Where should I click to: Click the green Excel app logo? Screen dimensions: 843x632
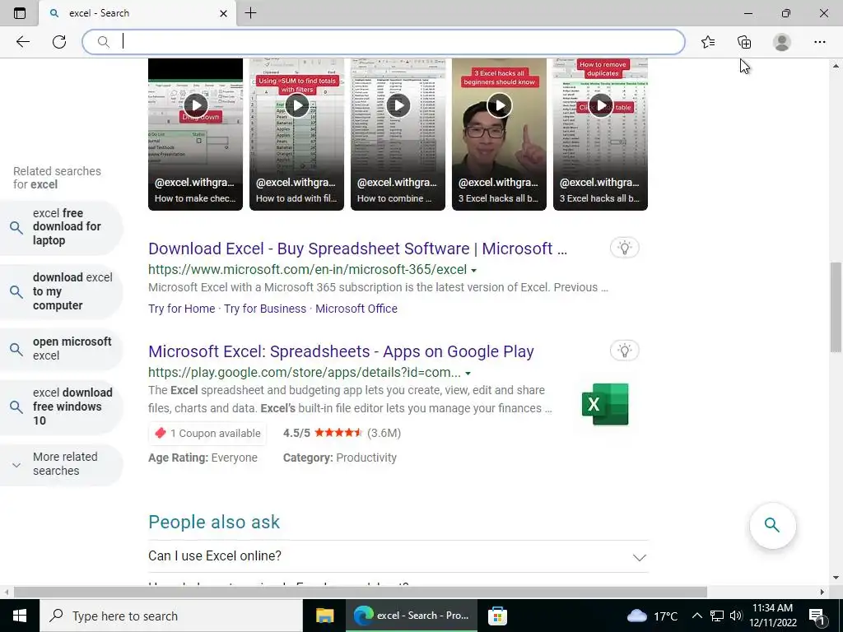605,404
